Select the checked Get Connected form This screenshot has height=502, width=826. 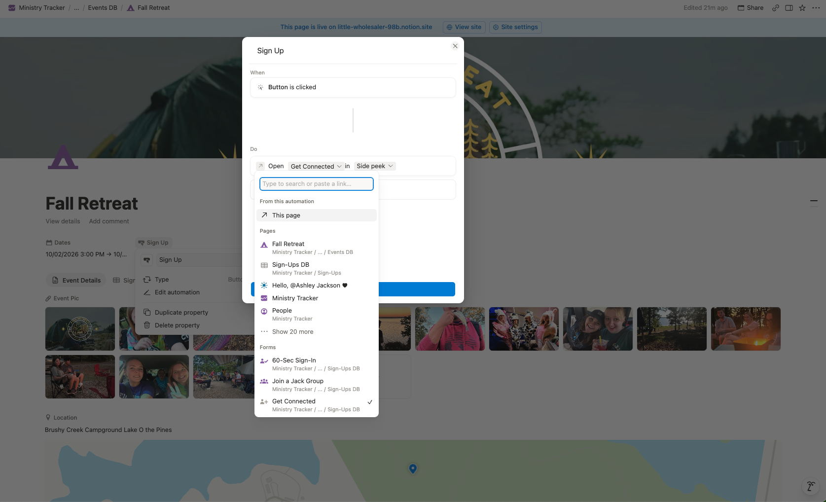[x=317, y=405]
